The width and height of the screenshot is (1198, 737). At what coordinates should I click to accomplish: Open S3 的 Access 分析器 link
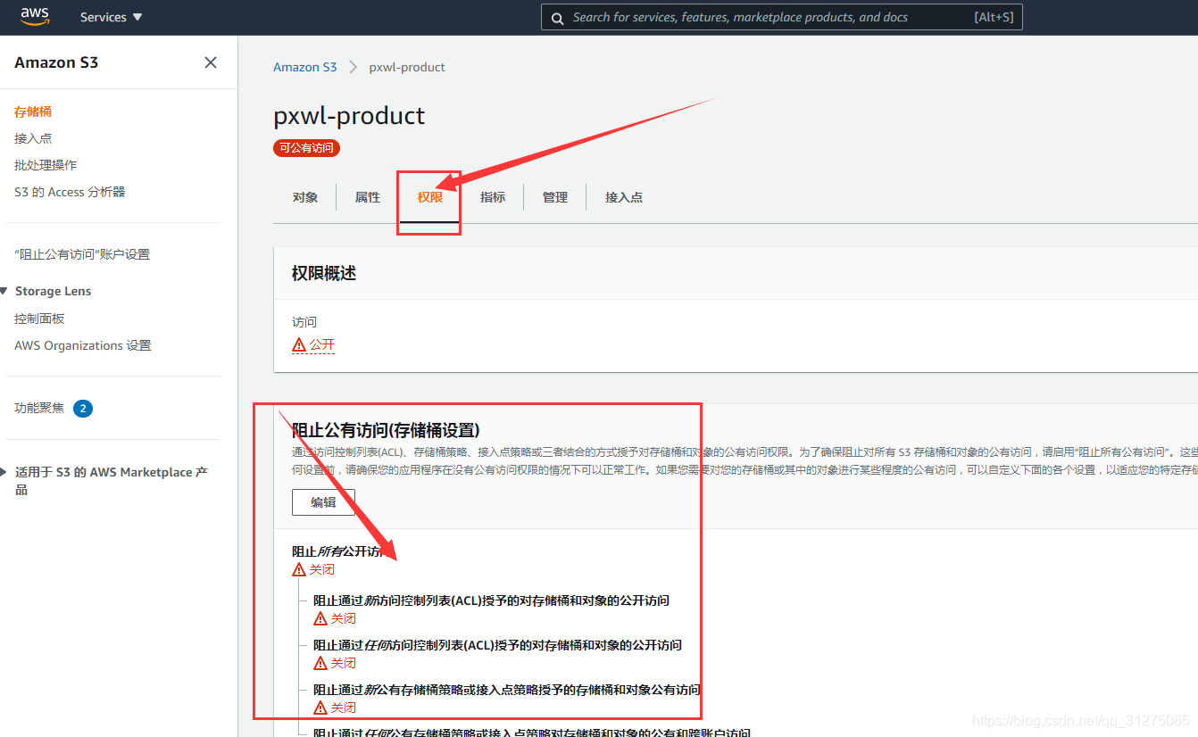click(x=70, y=192)
